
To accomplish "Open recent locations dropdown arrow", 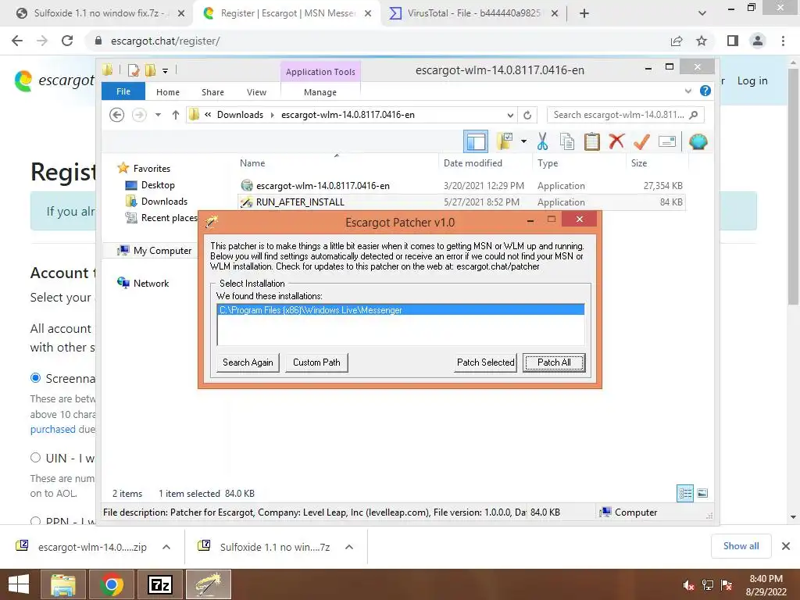I will (x=158, y=115).
